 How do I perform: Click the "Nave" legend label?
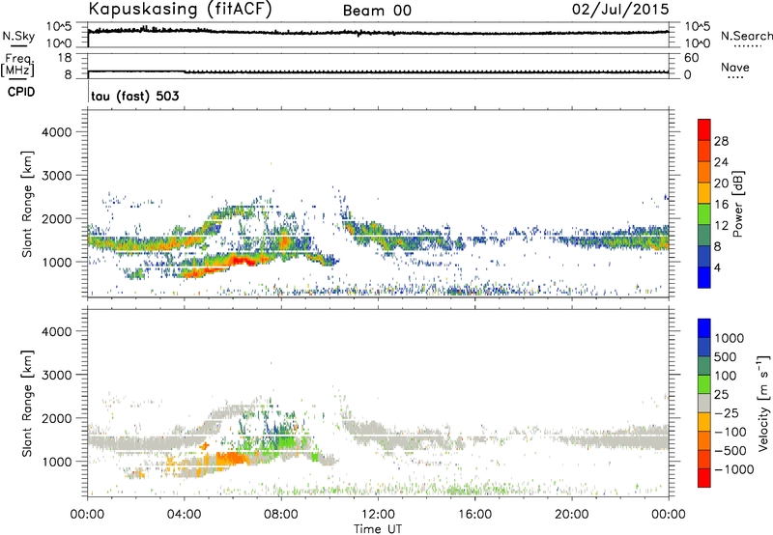(x=735, y=67)
